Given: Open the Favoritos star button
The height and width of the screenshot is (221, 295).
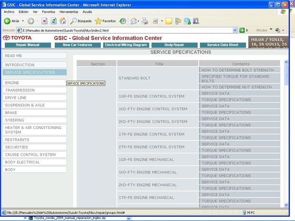Looking at the screenshot, I should click(x=105, y=21).
